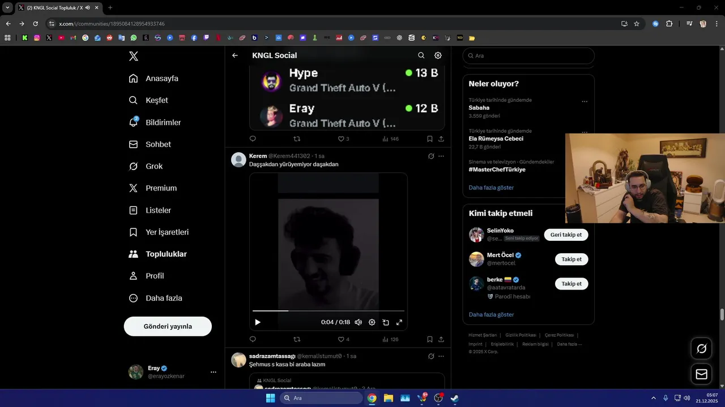
Task: Expand video to fullscreen
Action: pos(399,322)
